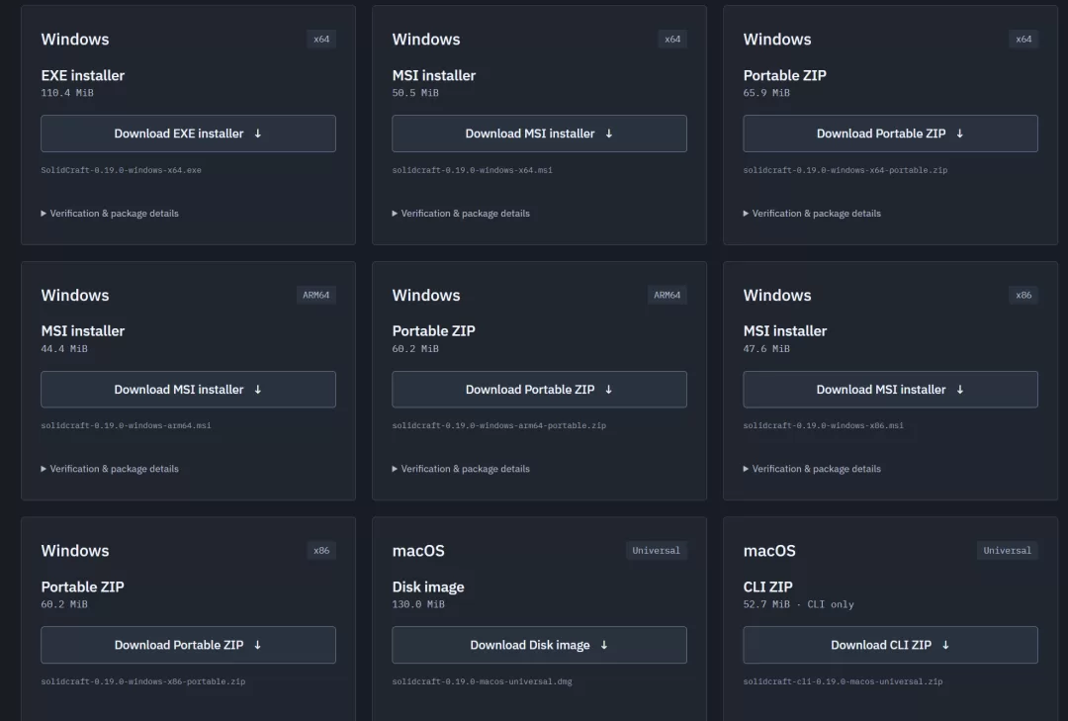Click the 130.0 MiB size text
Screen dimensions: 1068x721
click(x=418, y=604)
